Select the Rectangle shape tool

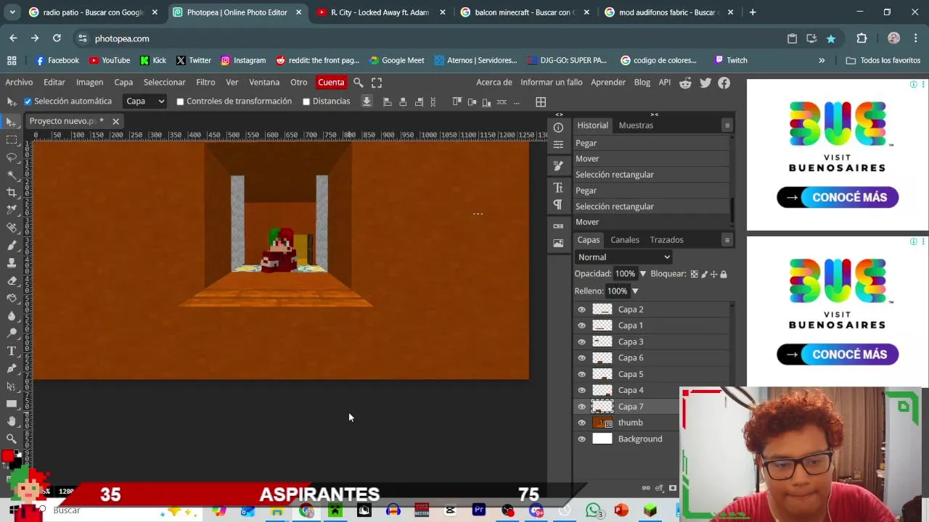12,404
